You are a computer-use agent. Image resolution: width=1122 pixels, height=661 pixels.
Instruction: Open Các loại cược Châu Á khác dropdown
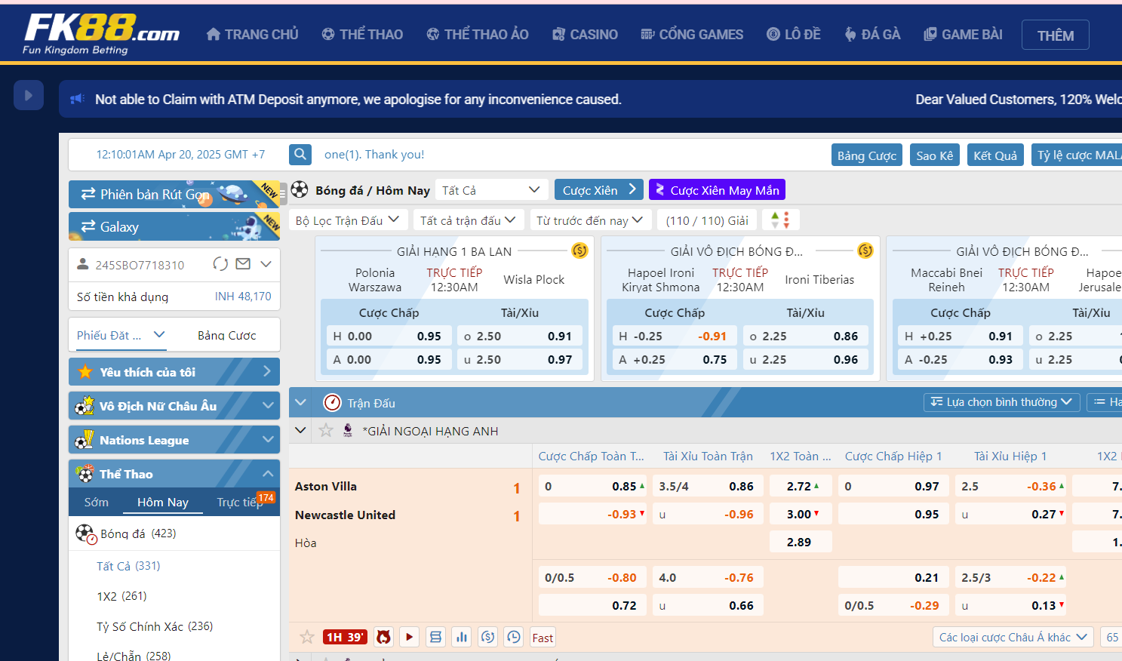(x=1013, y=637)
